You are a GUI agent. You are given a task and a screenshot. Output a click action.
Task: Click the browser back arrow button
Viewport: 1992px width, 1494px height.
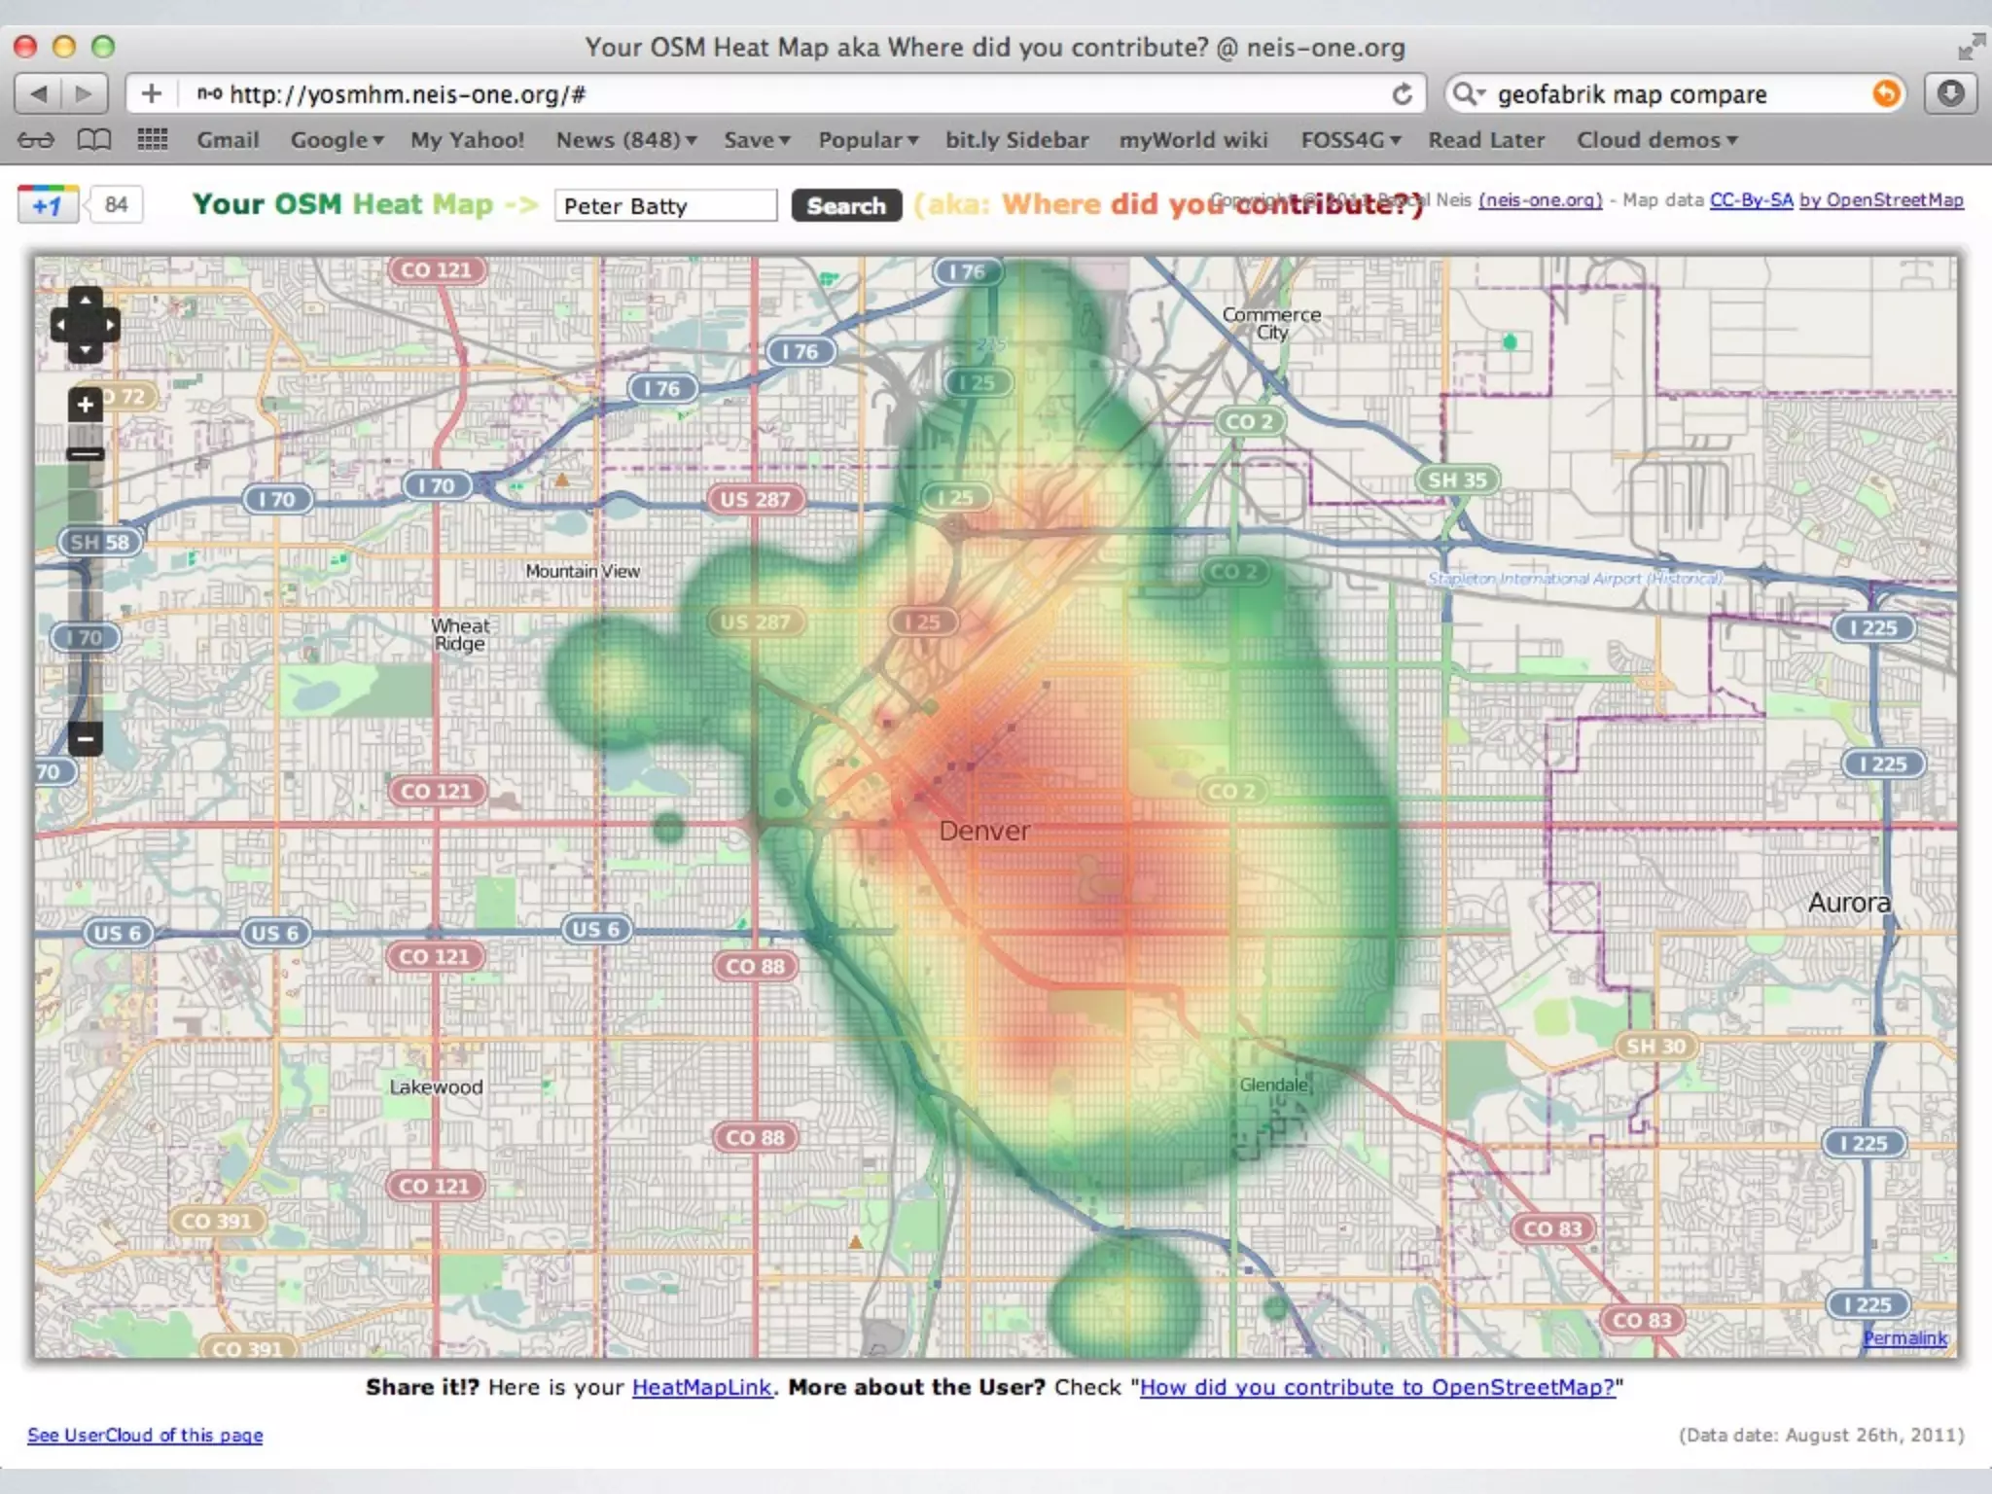[39, 94]
